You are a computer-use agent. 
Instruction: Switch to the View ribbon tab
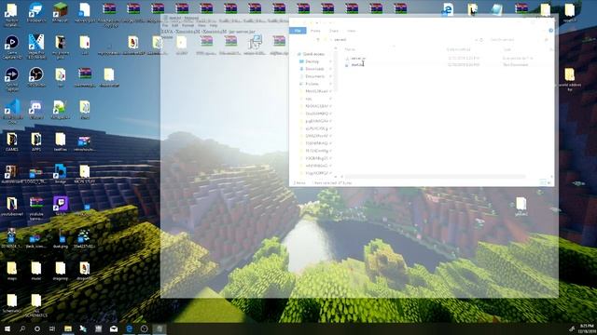pyautogui.click(x=351, y=31)
